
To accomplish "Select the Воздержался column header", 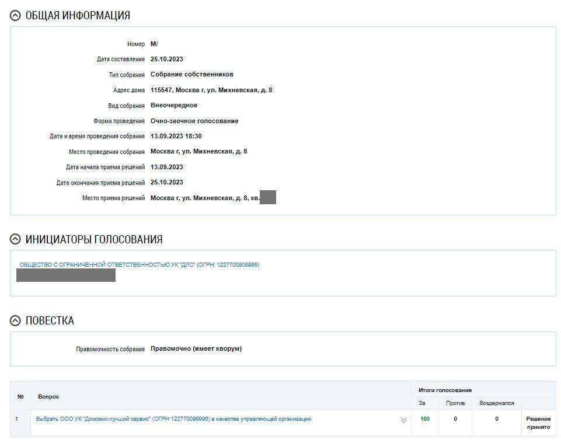I will (496, 403).
